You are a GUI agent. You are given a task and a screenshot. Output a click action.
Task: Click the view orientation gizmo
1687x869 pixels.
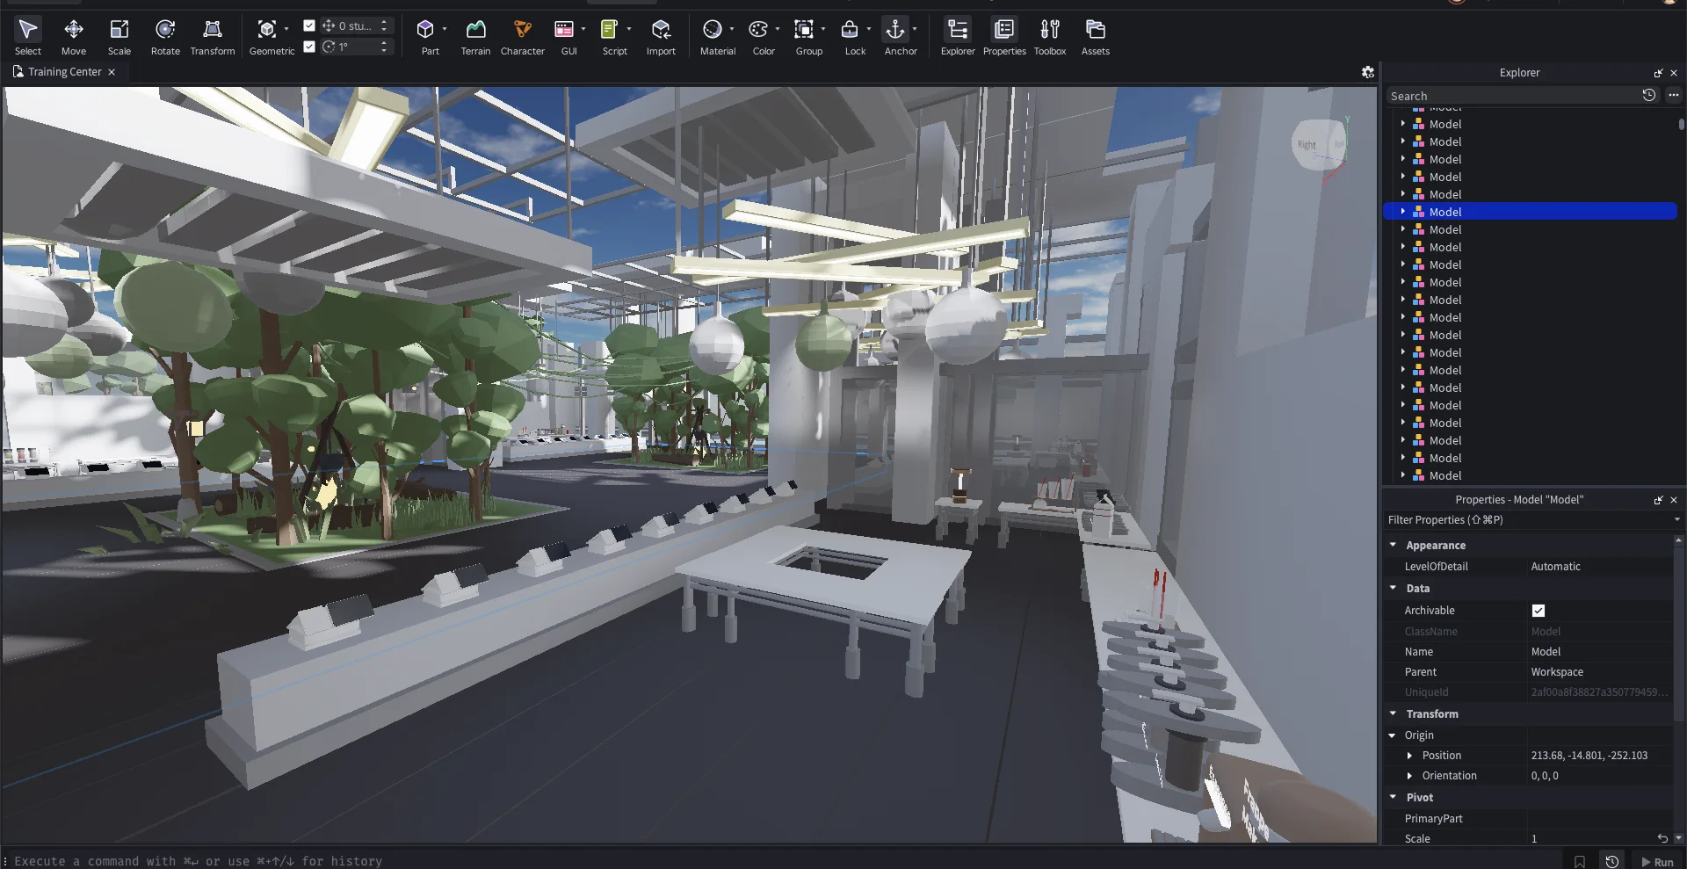click(1320, 145)
